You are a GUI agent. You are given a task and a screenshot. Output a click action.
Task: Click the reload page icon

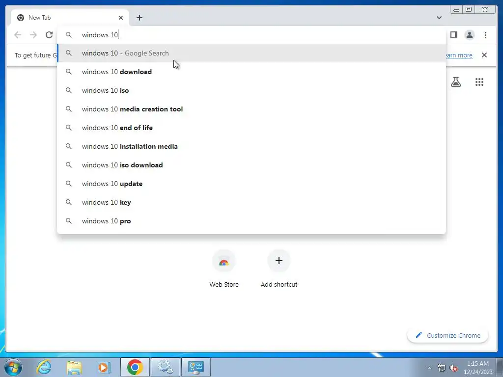[49, 35]
